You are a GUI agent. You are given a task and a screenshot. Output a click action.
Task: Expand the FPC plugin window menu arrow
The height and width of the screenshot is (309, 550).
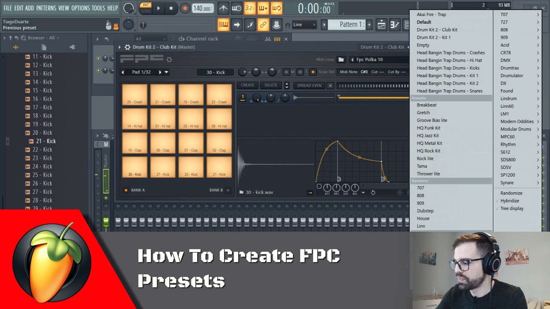pos(120,47)
